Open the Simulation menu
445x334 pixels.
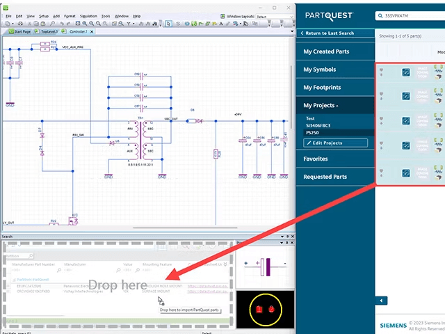click(x=88, y=15)
